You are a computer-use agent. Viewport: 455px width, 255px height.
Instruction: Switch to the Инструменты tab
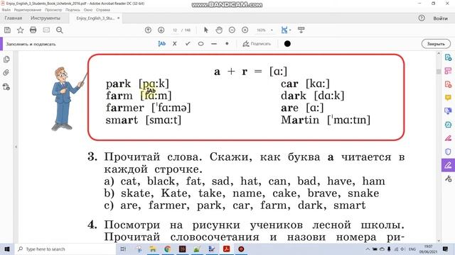pyautogui.click(x=45, y=18)
